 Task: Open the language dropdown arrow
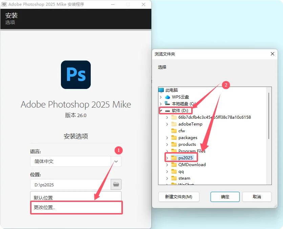tap(116, 161)
